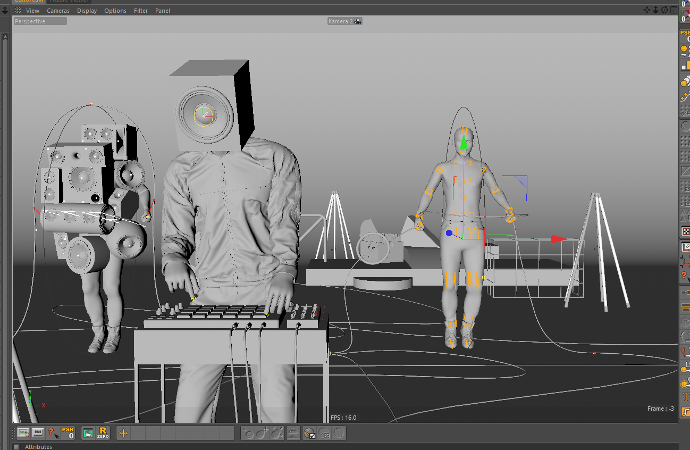Click the top-left double arrow palette icon

click(5, 10)
